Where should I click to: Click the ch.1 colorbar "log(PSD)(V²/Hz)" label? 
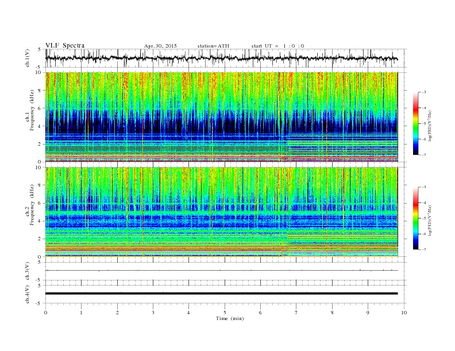[430, 126]
